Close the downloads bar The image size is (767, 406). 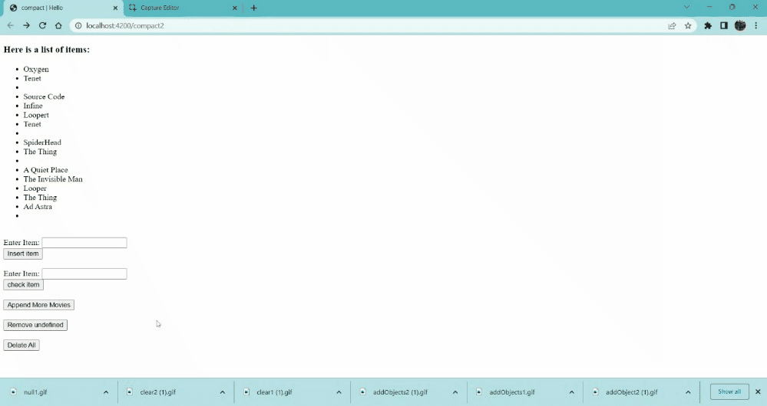(x=758, y=392)
